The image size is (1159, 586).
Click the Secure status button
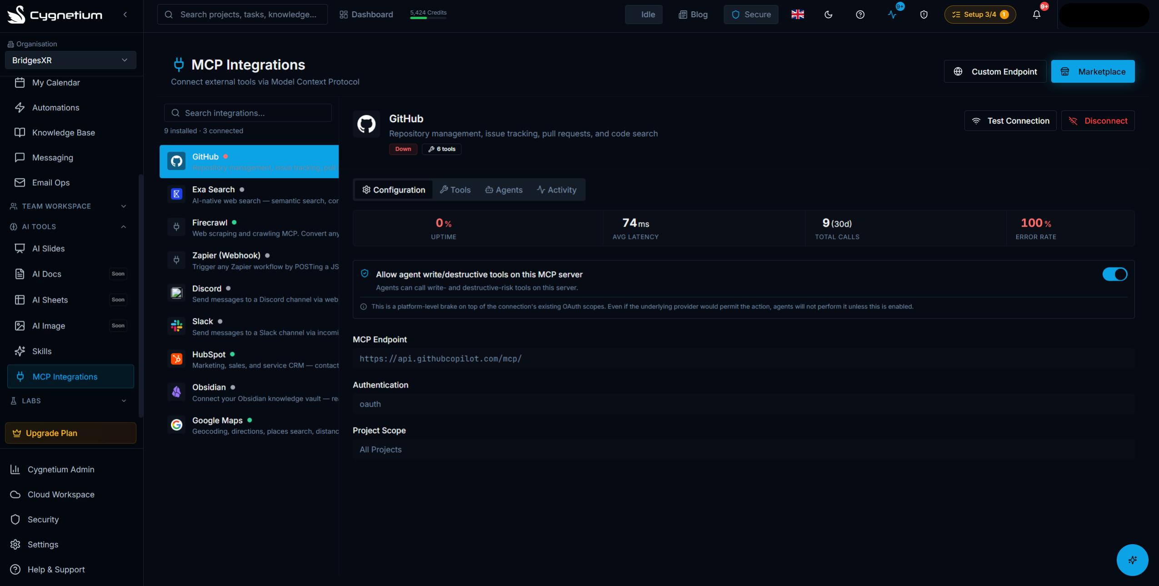751,15
